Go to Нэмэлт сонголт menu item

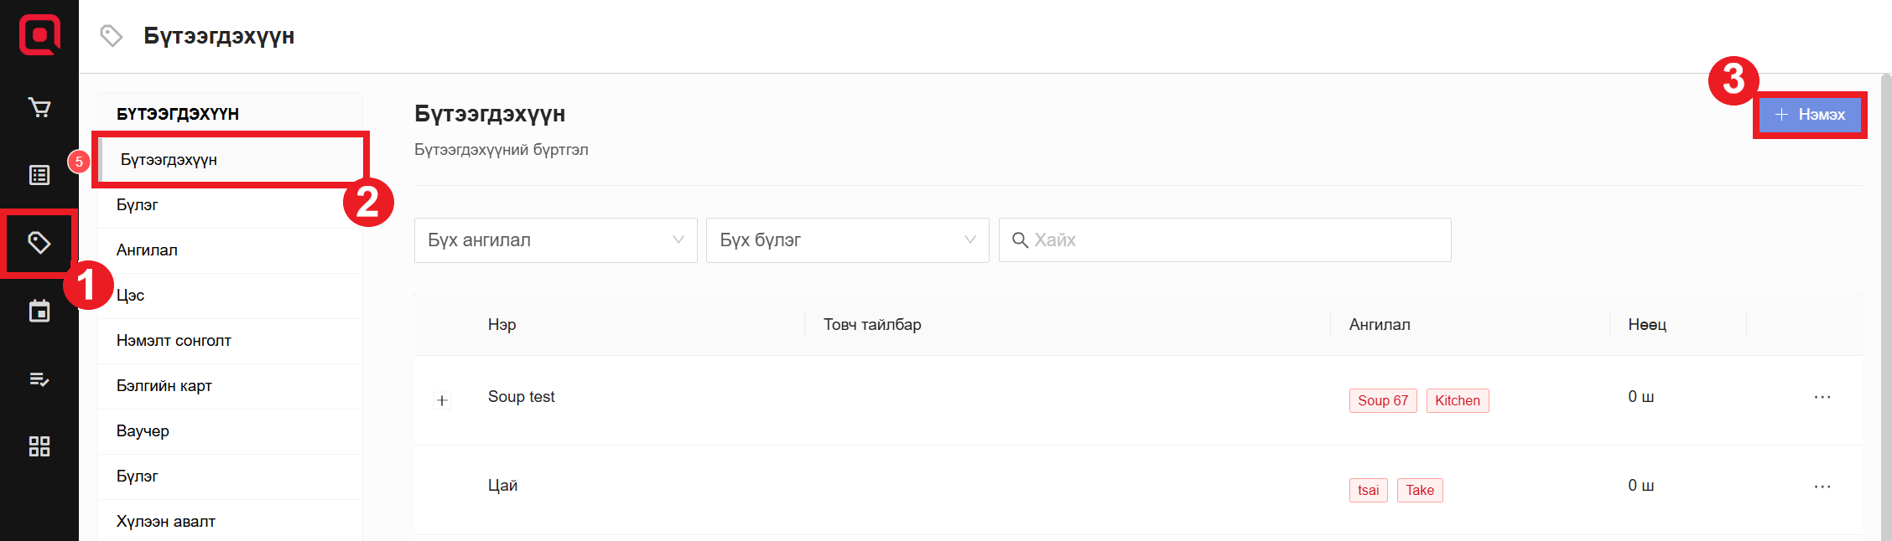(x=174, y=341)
